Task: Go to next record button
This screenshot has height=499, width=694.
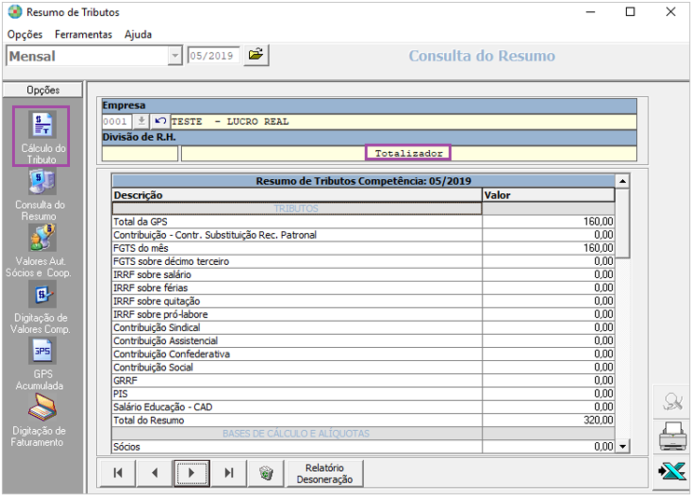Action: [191, 473]
